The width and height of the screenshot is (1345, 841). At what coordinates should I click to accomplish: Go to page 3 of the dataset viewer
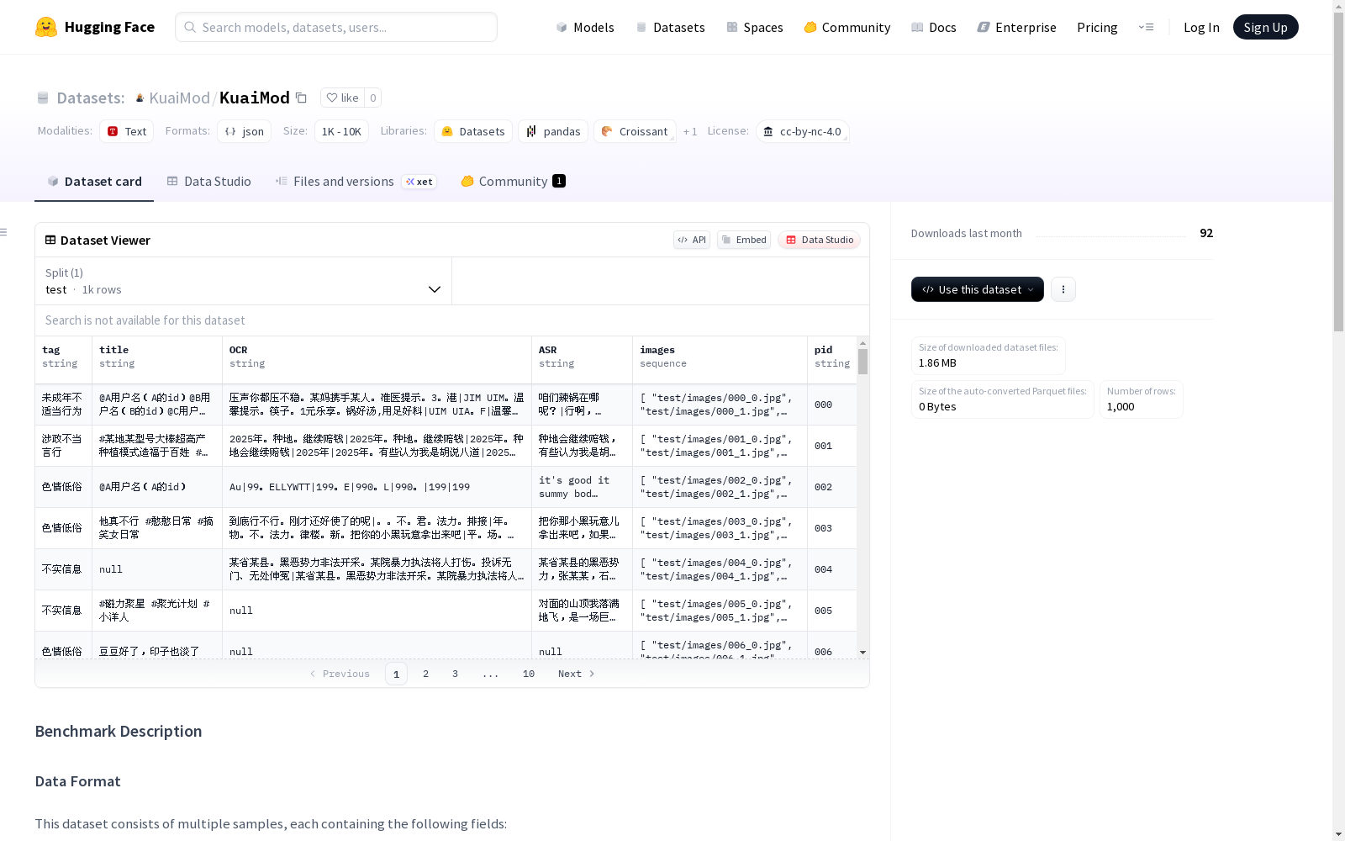coord(456,674)
